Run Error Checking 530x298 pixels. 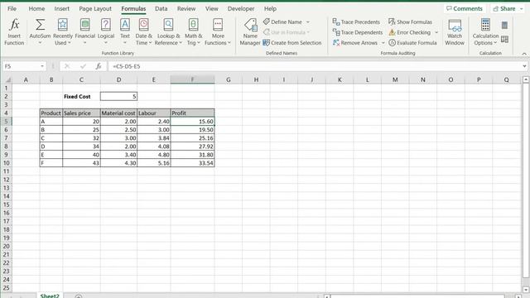click(x=410, y=32)
